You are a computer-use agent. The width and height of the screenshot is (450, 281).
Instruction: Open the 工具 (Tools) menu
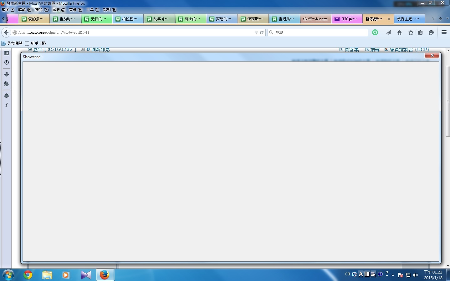(93, 10)
